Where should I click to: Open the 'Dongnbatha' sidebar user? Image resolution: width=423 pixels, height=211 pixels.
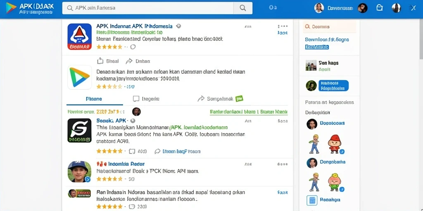tap(333, 162)
